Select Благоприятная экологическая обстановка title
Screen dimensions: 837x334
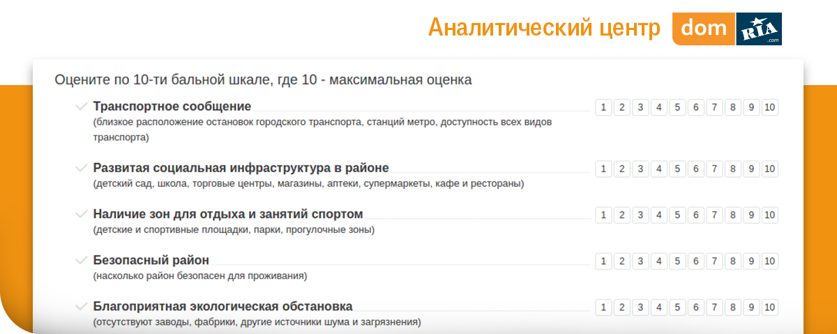point(223,307)
